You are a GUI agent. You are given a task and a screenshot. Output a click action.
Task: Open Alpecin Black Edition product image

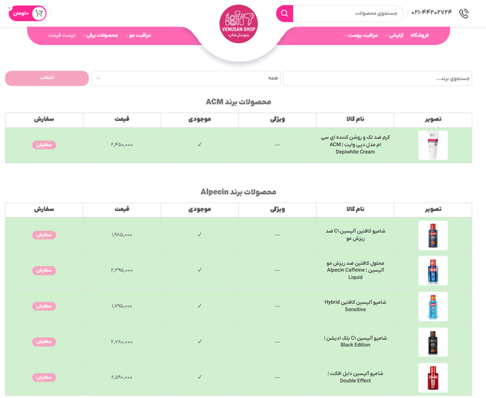point(433,342)
